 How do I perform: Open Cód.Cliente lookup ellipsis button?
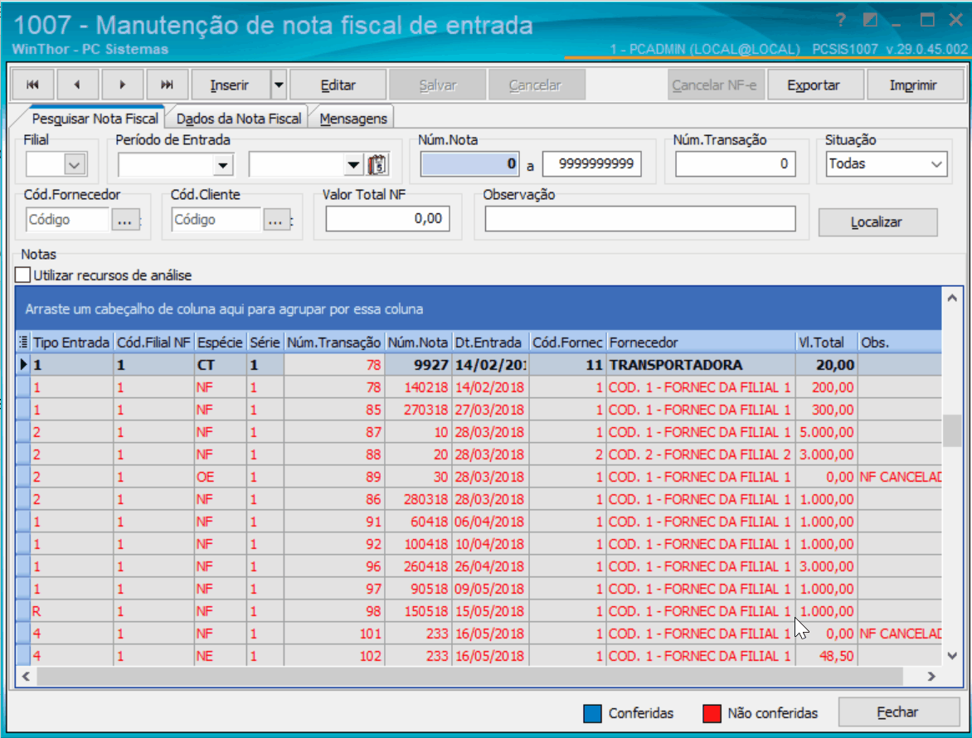coord(276,220)
